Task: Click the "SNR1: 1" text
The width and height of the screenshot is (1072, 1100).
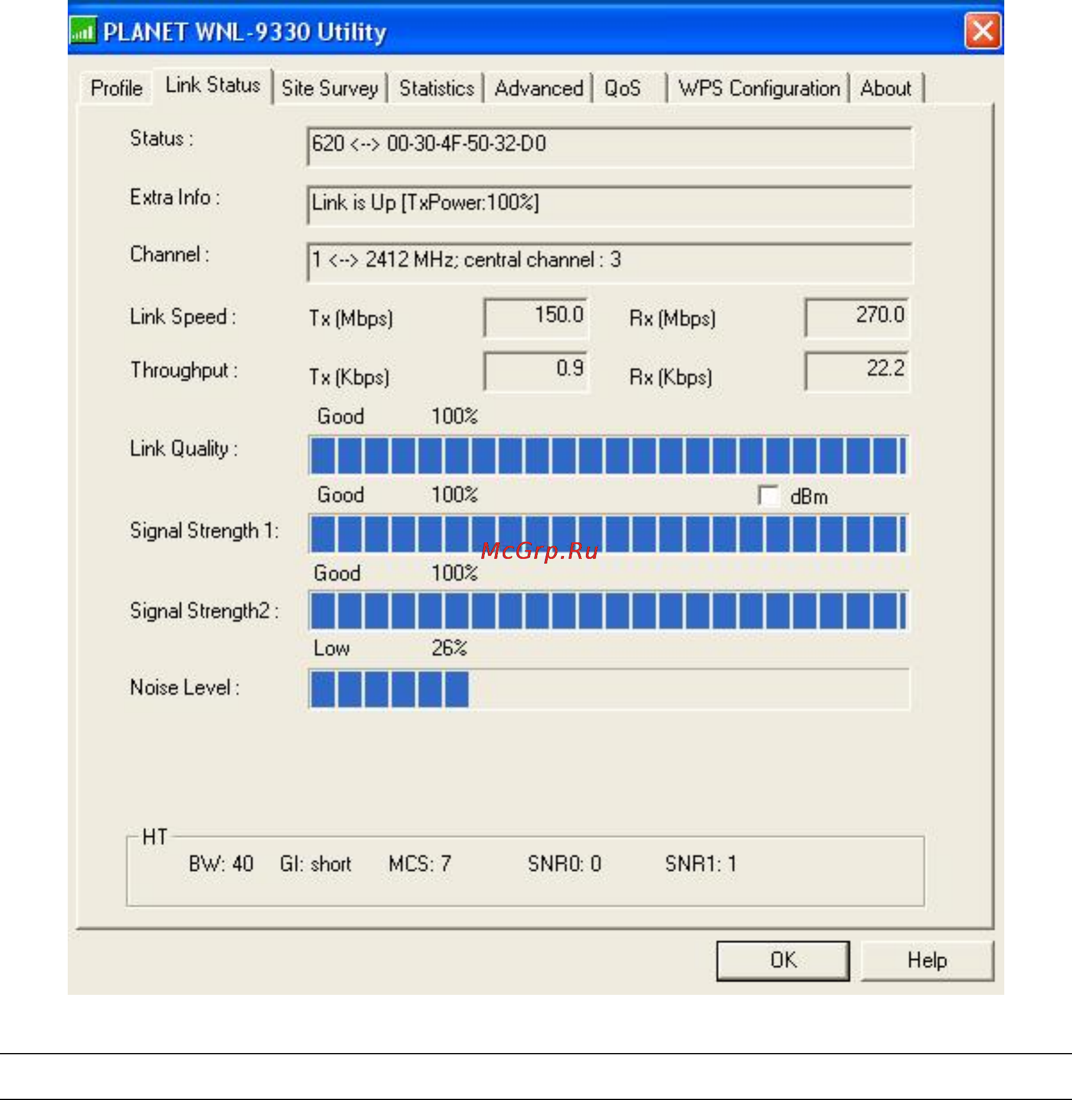Action: tap(701, 864)
